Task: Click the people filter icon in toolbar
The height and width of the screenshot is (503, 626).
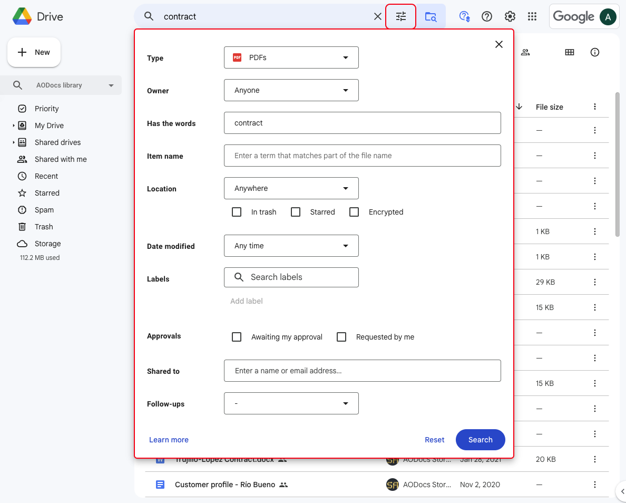Action: click(525, 52)
